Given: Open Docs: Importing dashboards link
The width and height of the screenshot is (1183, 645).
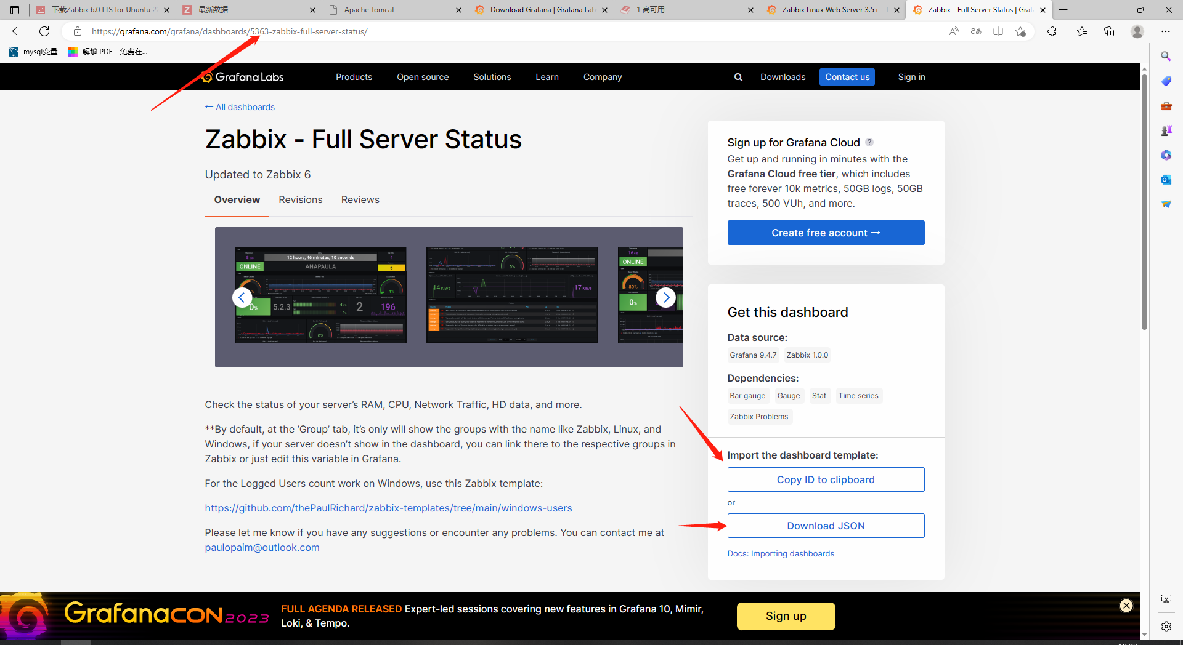Looking at the screenshot, I should click(x=781, y=554).
